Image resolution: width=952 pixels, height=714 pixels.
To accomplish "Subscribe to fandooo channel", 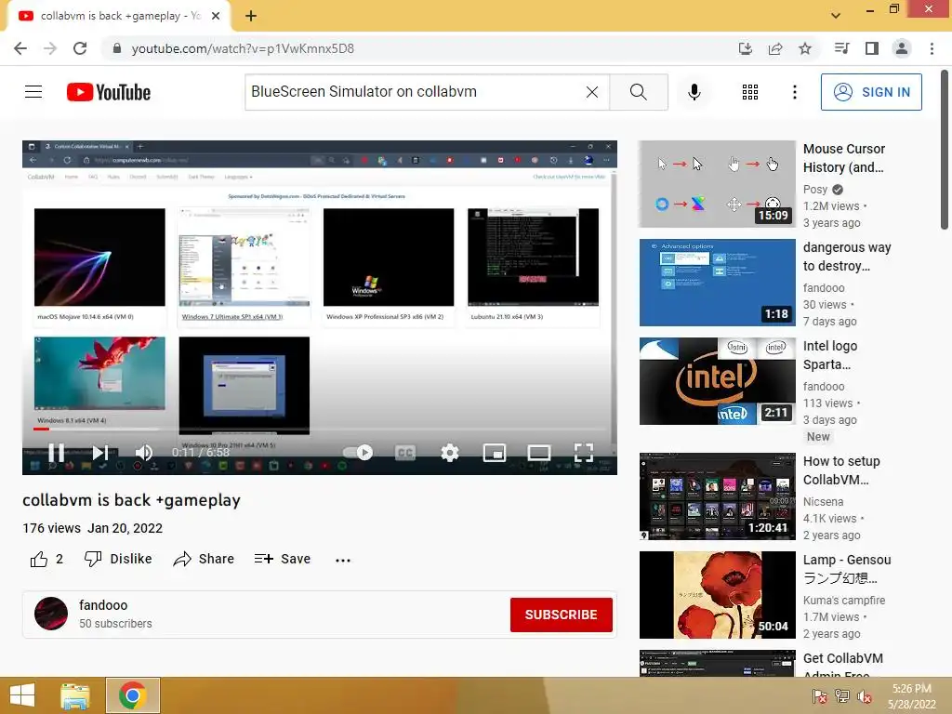I will pos(561,615).
